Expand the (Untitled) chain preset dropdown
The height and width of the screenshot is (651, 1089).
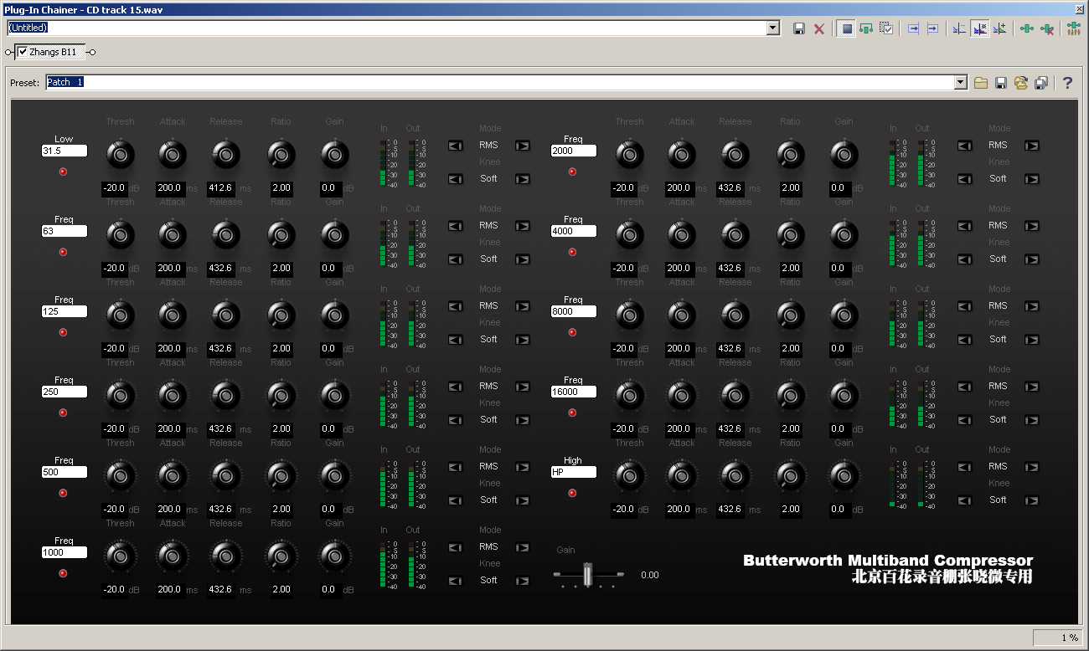click(773, 28)
